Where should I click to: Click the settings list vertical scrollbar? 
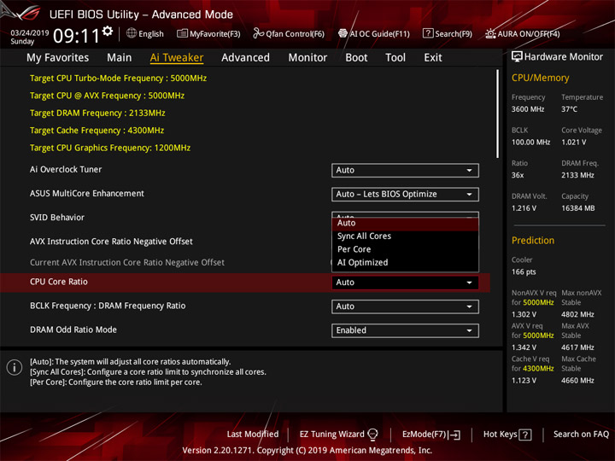[498, 114]
